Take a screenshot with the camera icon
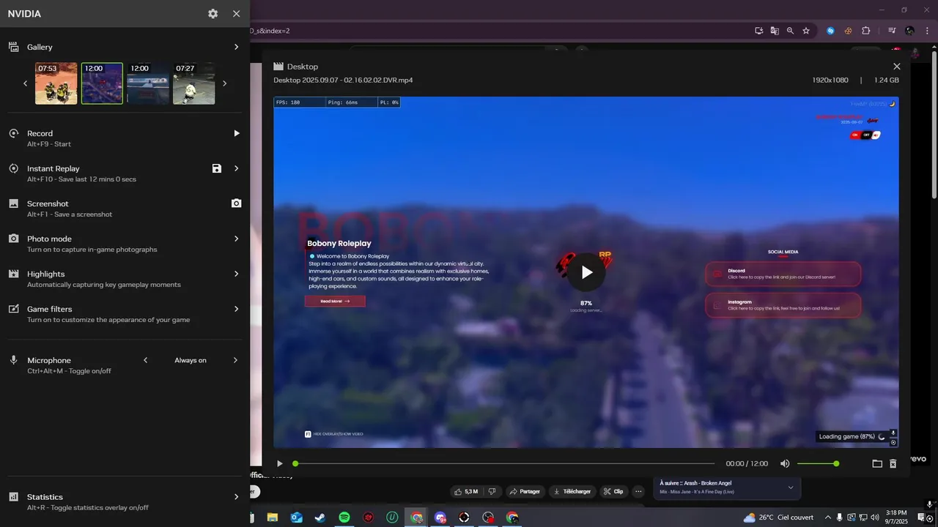Image resolution: width=938 pixels, height=527 pixels. tap(236, 203)
